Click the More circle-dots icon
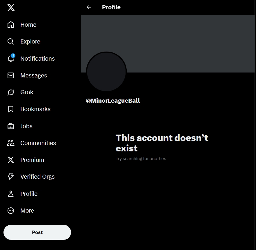Image resolution: width=256 pixels, height=250 pixels. pos(11,211)
